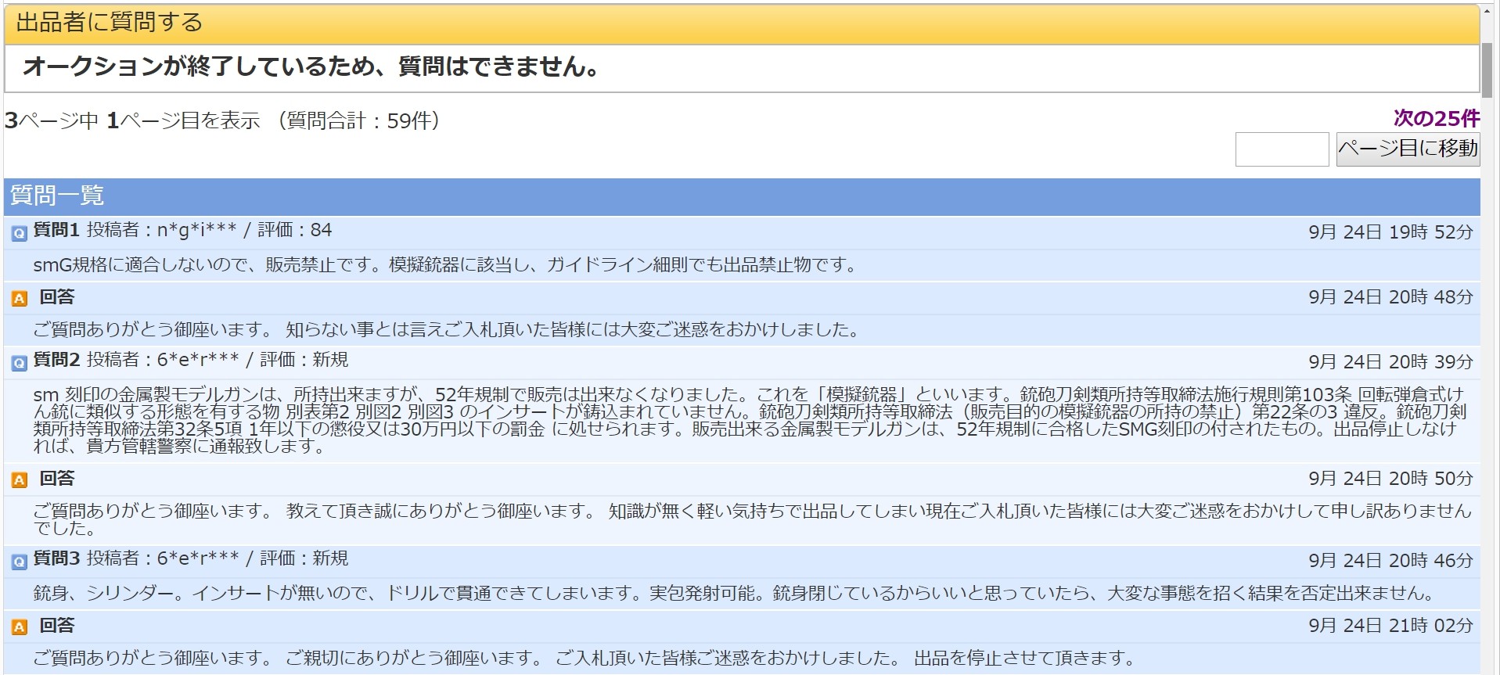The width and height of the screenshot is (1500, 675).
Task: Click the page summary 3ページ中 1ページ目を表示
Action: tap(132, 120)
